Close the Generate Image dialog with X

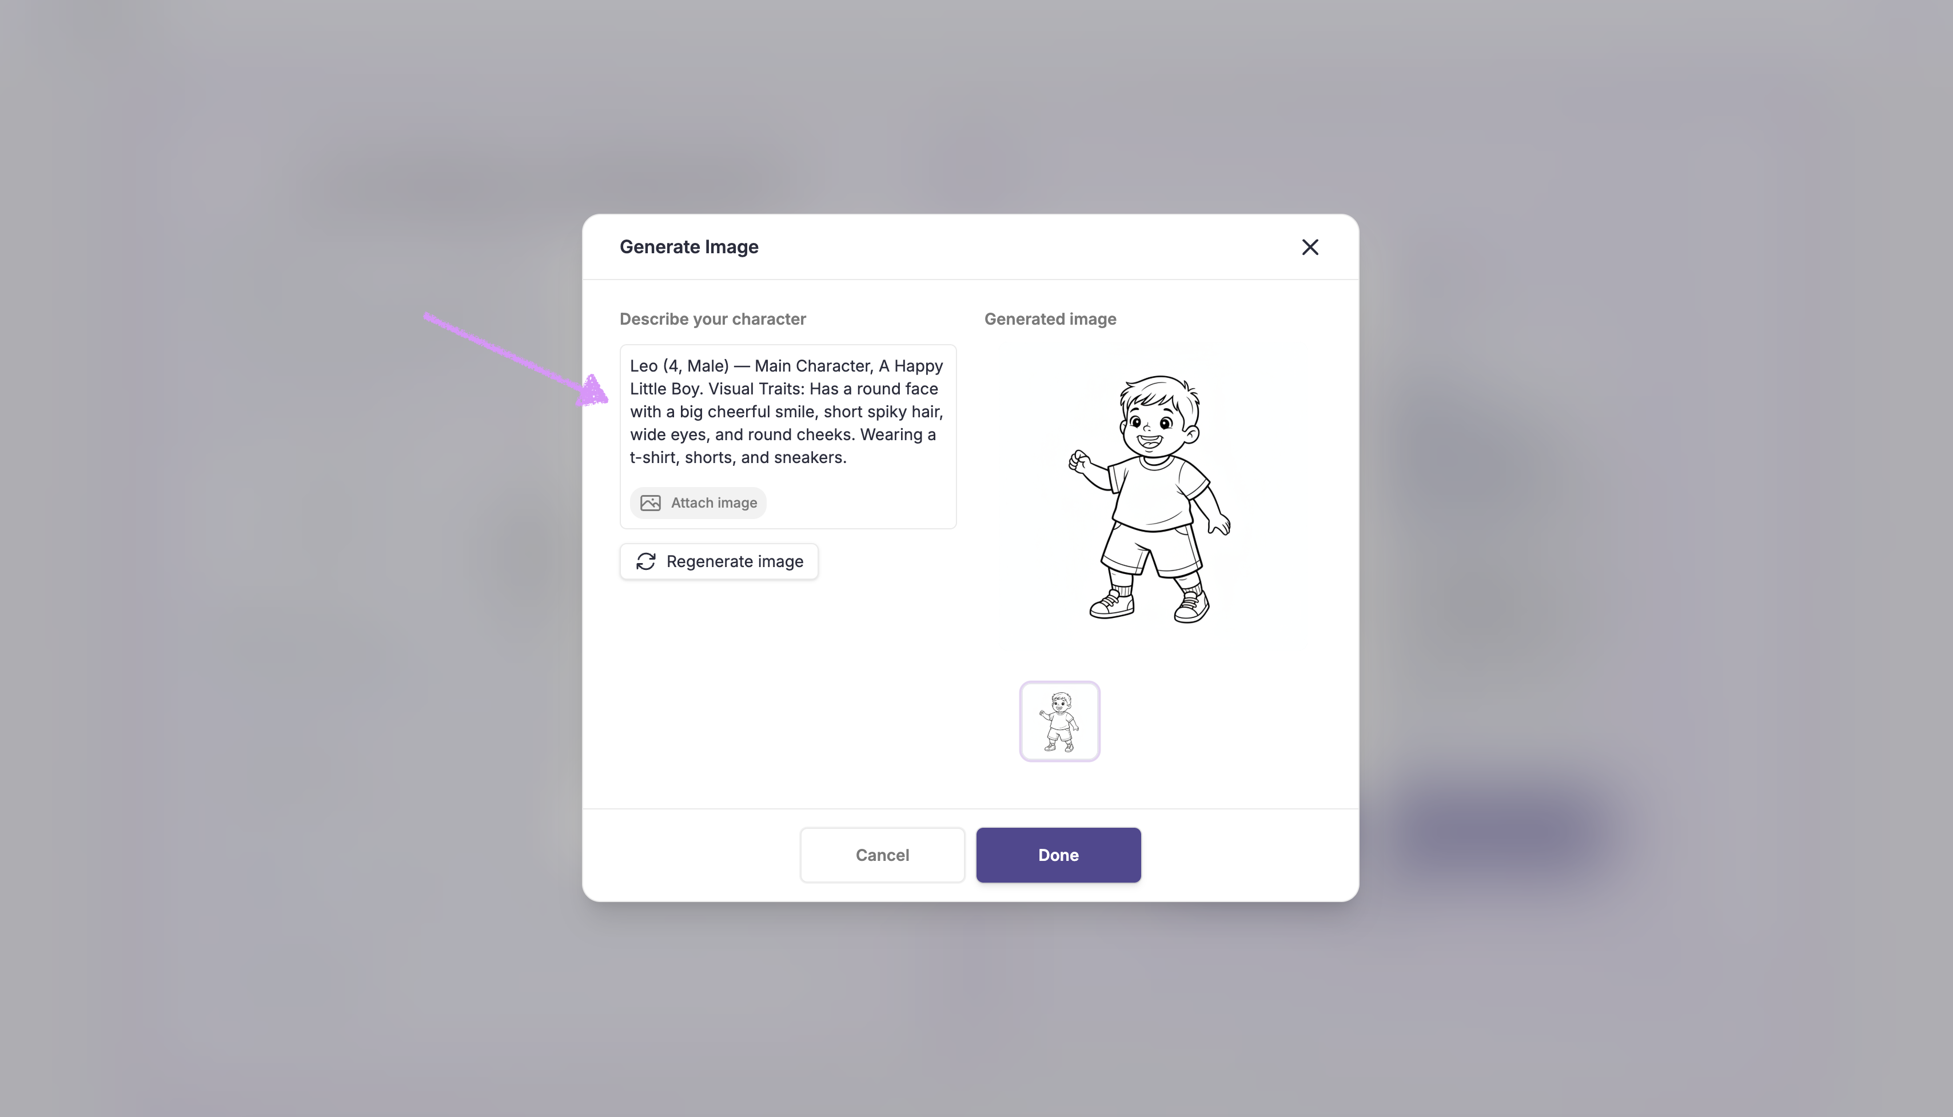[1310, 247]
